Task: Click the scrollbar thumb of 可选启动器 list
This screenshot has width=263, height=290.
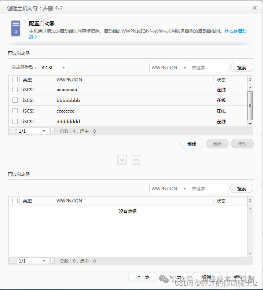Action: point(250,106)
